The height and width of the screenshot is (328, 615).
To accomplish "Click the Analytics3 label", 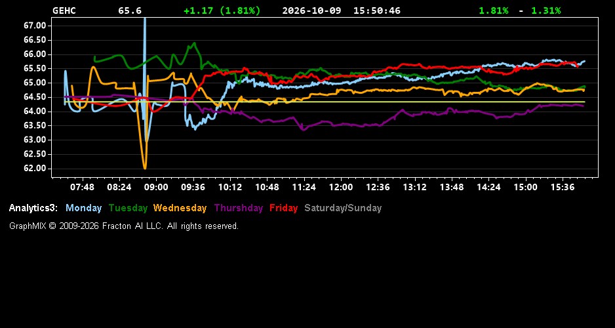I will click(33, 208).
